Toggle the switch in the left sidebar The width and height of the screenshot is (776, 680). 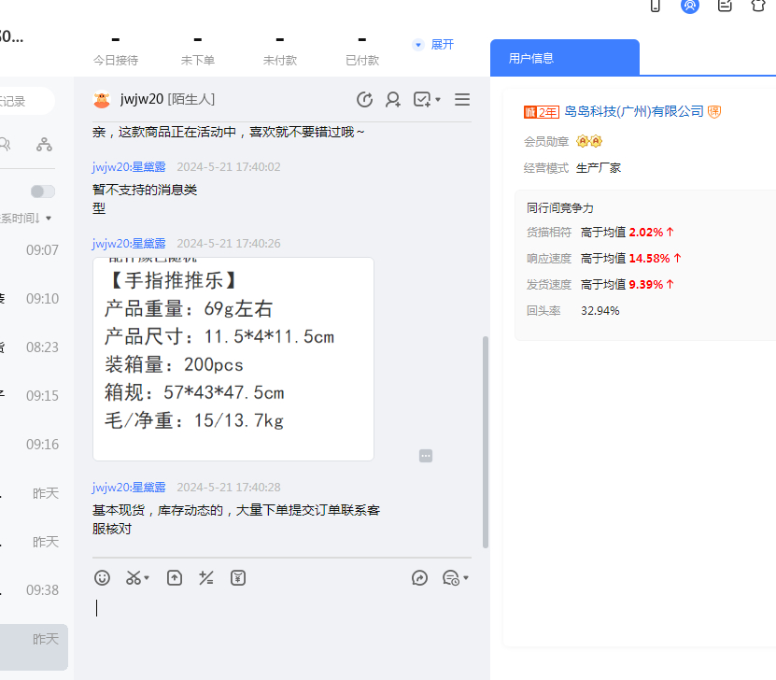point(43,191)
